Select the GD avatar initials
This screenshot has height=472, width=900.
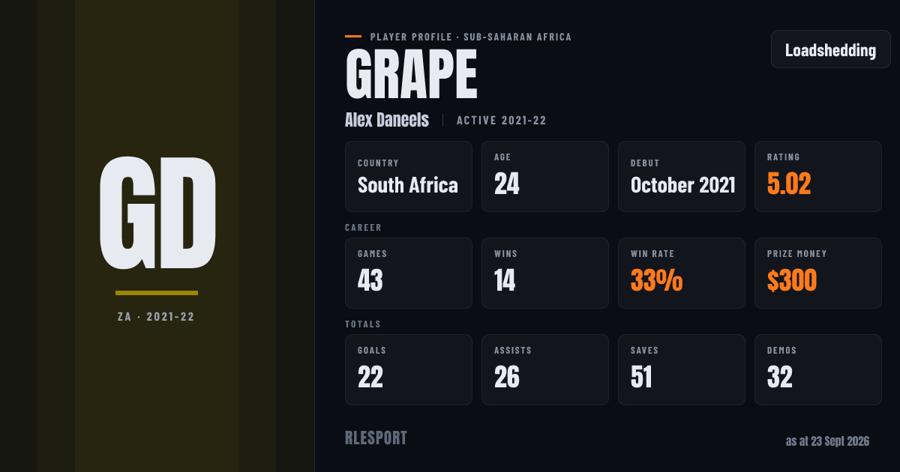click(157, 213)
